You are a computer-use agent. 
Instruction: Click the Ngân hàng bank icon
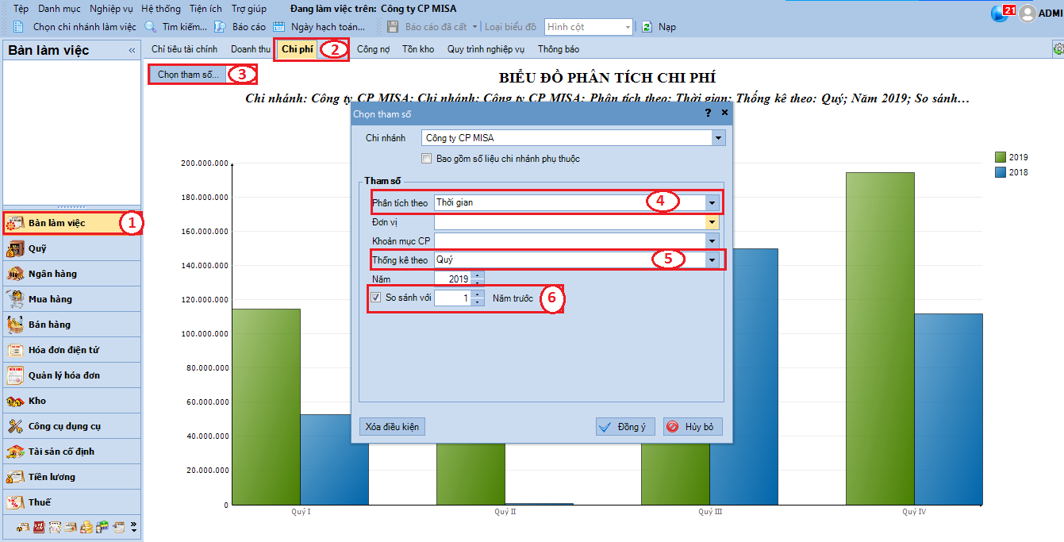14,274
